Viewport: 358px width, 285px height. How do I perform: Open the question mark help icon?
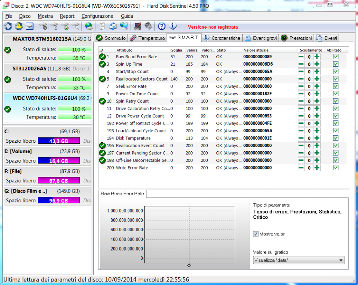162,26
